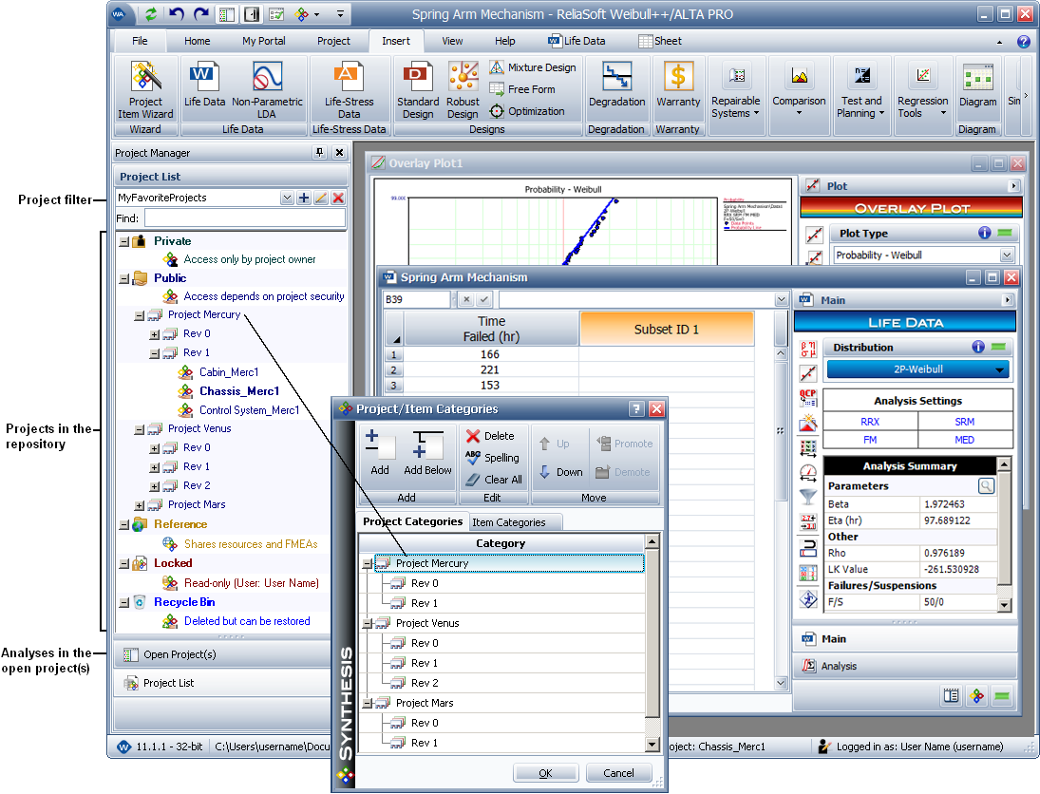Open the View ribbon tab
The height and width of the screenshot is (794, 1040).
pyautogui.click(x=452, y=41)
